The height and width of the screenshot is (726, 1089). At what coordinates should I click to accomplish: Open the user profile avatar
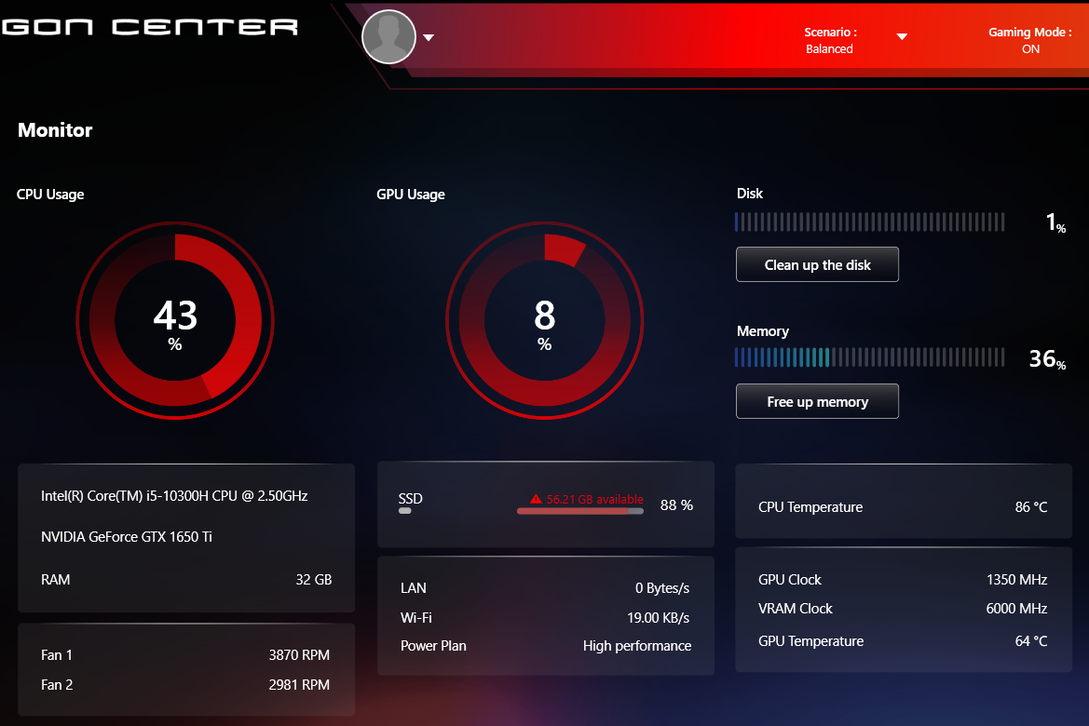tap(389, 37)
